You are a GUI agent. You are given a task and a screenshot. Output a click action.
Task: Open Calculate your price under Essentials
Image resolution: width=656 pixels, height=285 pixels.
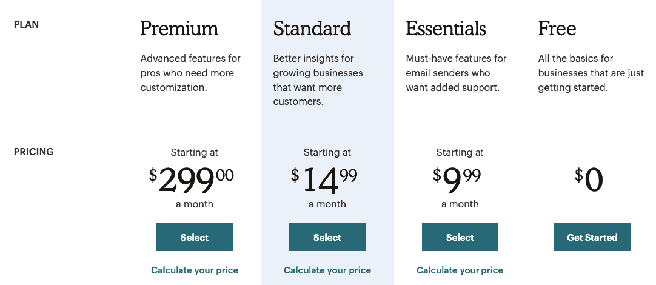pos(460,270)
